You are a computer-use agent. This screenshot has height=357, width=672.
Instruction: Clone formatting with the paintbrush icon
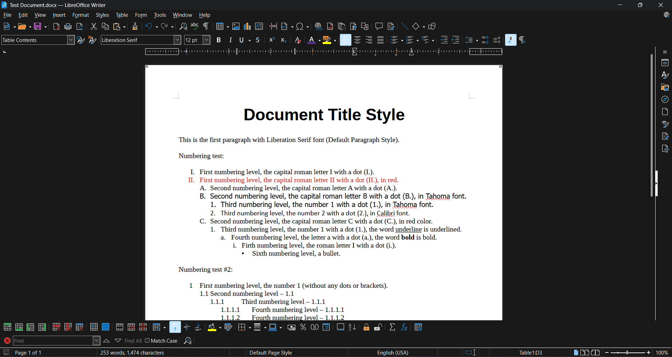[x=135, y=27]
